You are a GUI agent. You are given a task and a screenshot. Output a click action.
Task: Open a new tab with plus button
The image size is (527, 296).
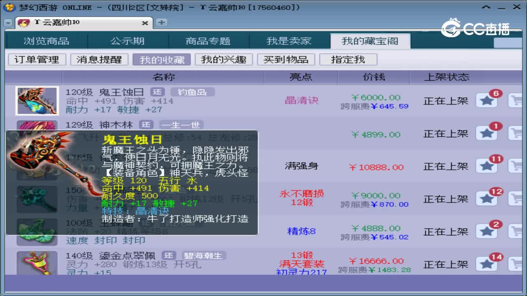pyautogui.click(x=161, y=23)
